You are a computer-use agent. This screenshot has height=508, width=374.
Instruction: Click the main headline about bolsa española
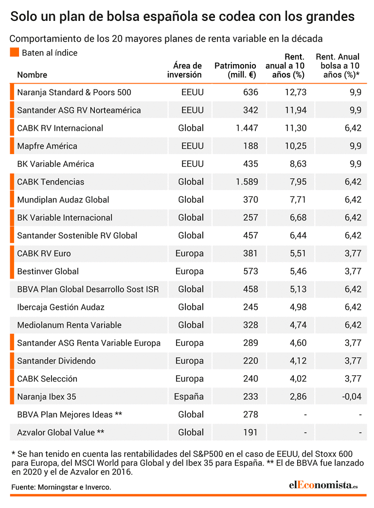182,16
